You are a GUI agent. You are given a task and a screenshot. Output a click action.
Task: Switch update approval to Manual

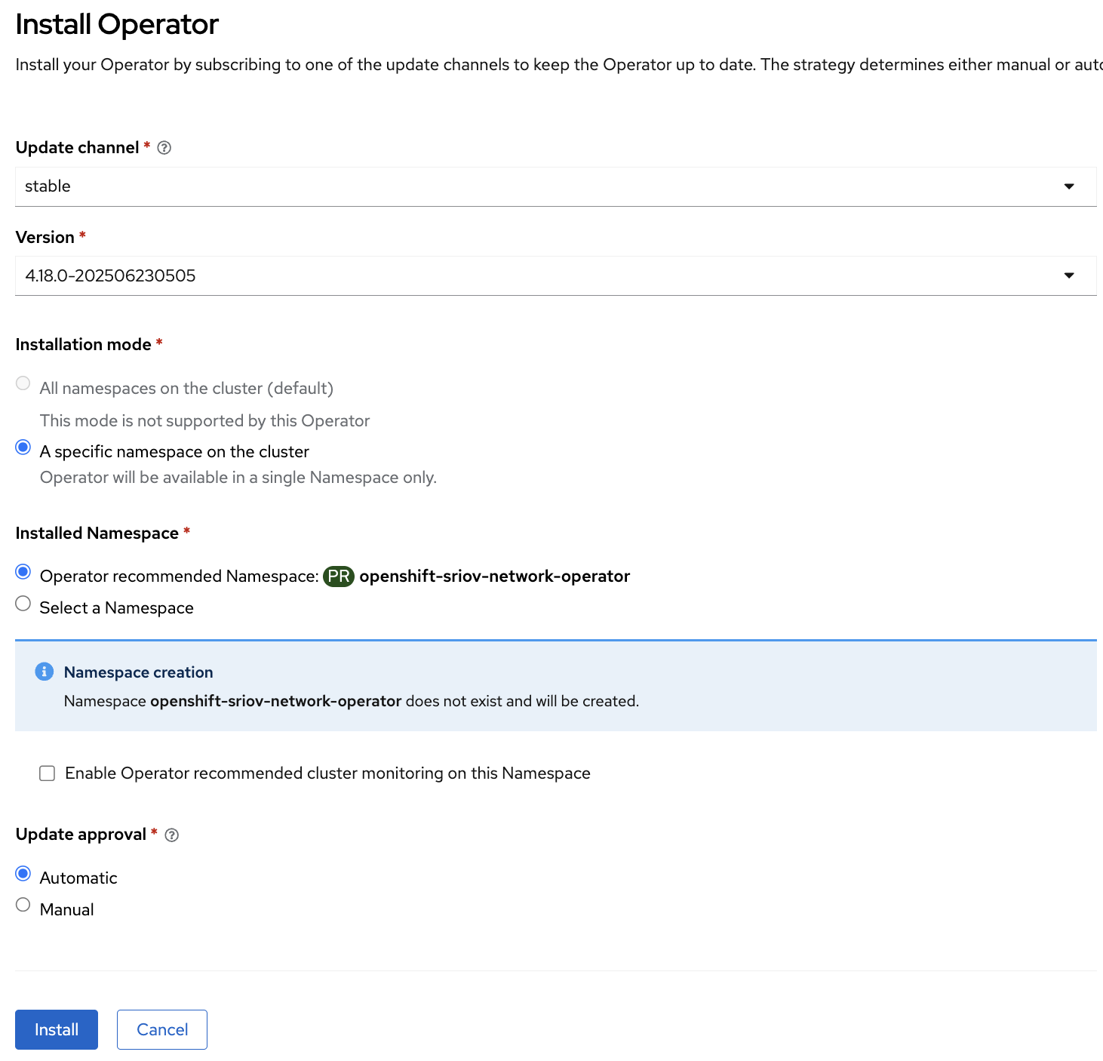(x=23, y=905)
